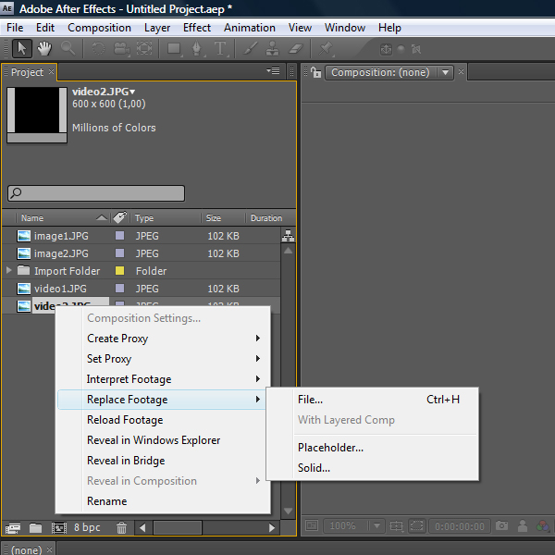
Task: Select the Pen tool
Action: pos(197,48)
